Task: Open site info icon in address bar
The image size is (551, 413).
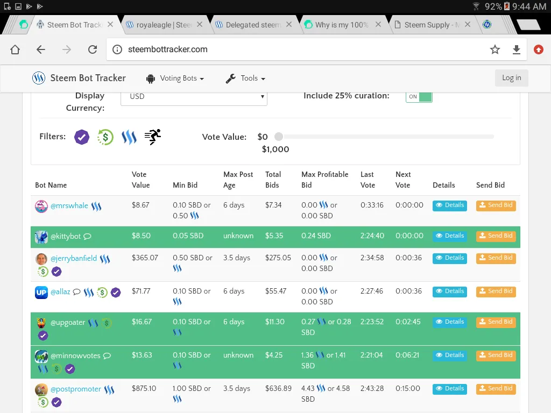Action: pyautogui.click(x=117, y=49)
